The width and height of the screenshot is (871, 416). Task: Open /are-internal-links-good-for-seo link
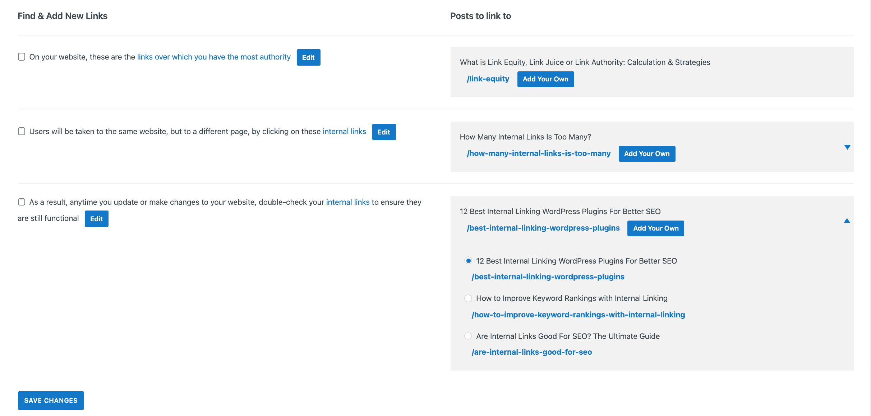tap(532, 352)
